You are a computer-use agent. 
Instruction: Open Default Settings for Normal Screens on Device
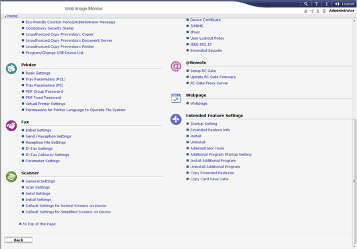coord(66,206)
